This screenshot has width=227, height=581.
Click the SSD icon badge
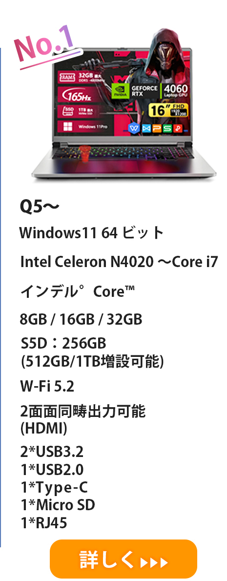tap(67, 111)
